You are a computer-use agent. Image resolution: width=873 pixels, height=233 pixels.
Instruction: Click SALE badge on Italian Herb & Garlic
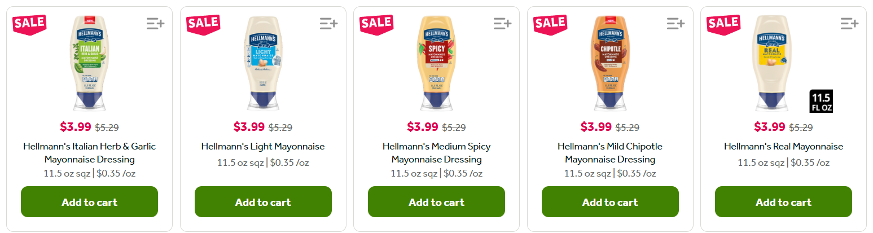point(29,24)
